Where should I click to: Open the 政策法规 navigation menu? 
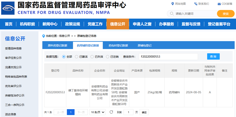pyautogui.click(x=73, y=24)
